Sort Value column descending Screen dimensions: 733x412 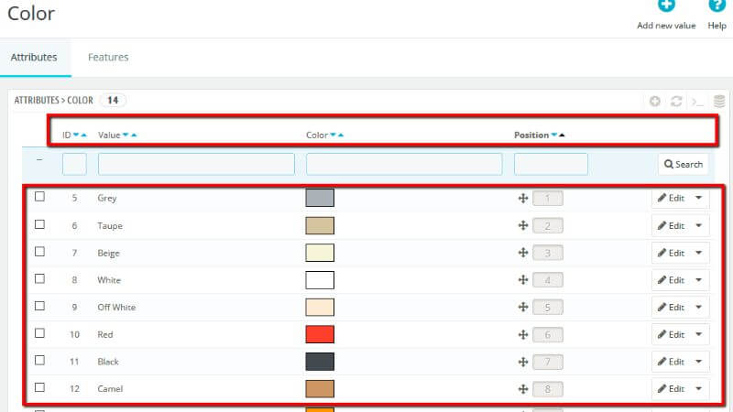(126, 135)
